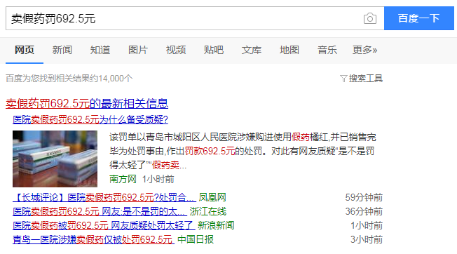457x254 pixels.
Task: Click the funnel icon beside 搜索工具
Action: click(343, 79)
